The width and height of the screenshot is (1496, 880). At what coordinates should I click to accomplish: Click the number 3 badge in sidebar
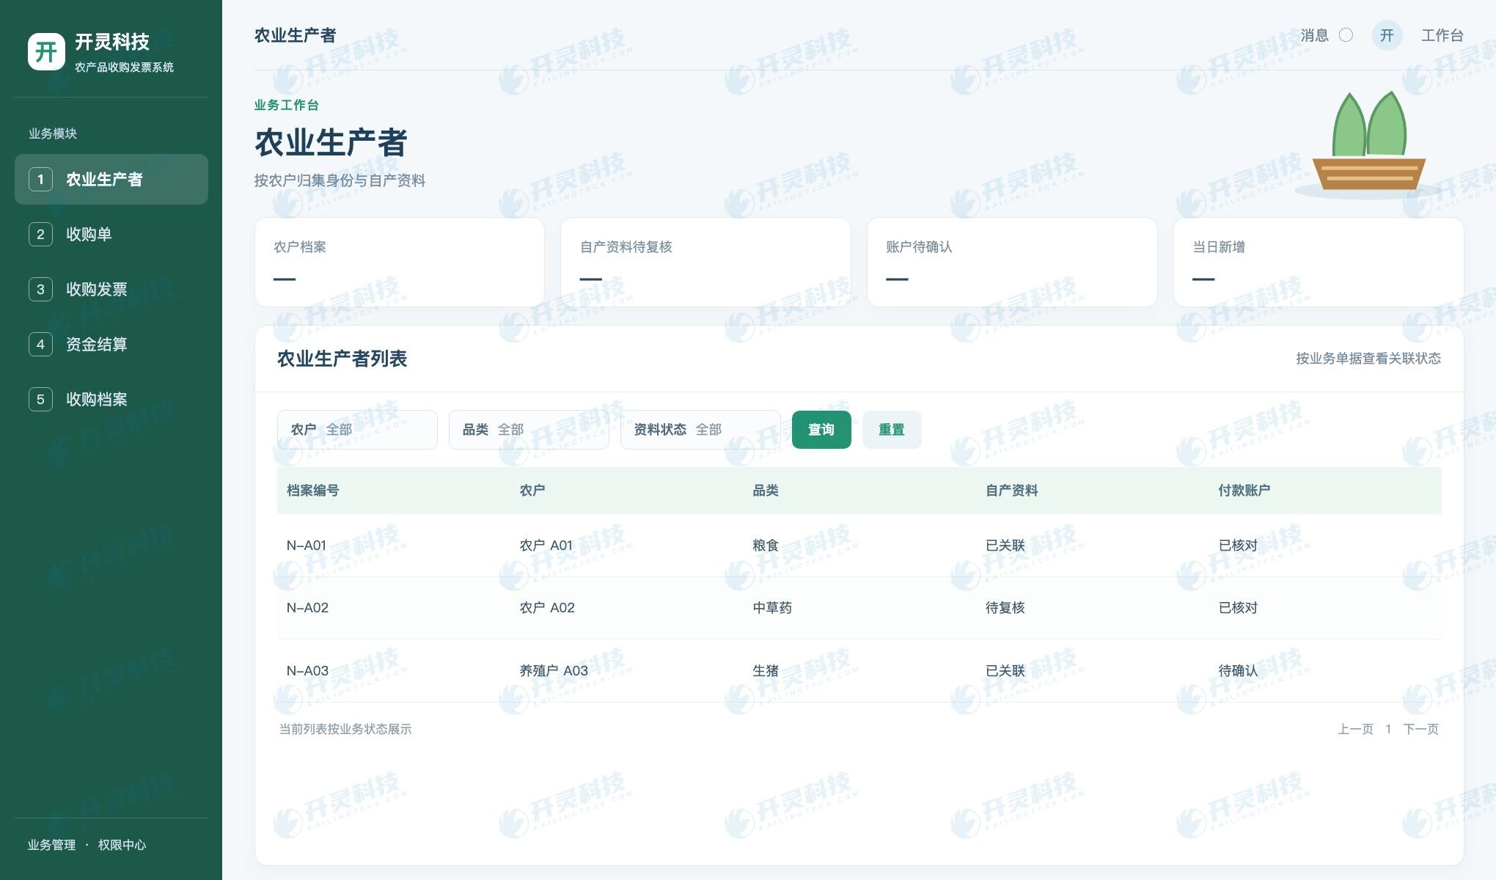[x=40, y=289]
